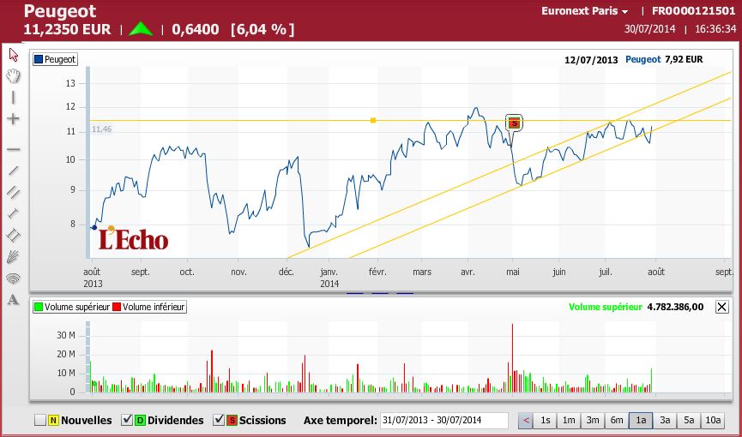Click the orange marker dot near L'Echo
Image resolution: width=742 pixels, height=437 pixels.
pyautogui.click(x=112, y=229)
